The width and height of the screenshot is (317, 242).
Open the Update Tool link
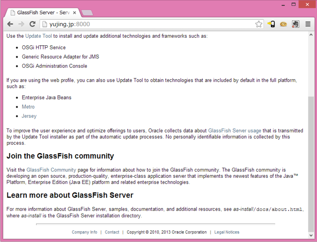pos(38,36)
